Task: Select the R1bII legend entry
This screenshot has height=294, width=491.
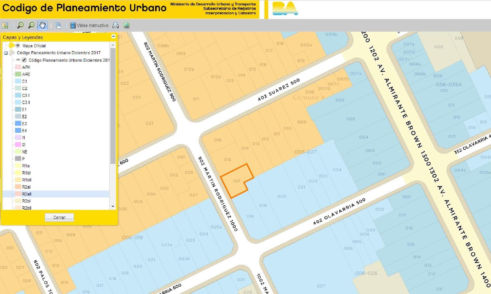Action: [27, 180]
